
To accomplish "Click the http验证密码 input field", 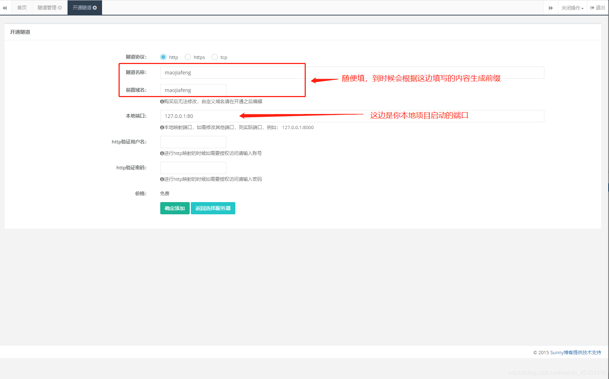I will 193,168.
